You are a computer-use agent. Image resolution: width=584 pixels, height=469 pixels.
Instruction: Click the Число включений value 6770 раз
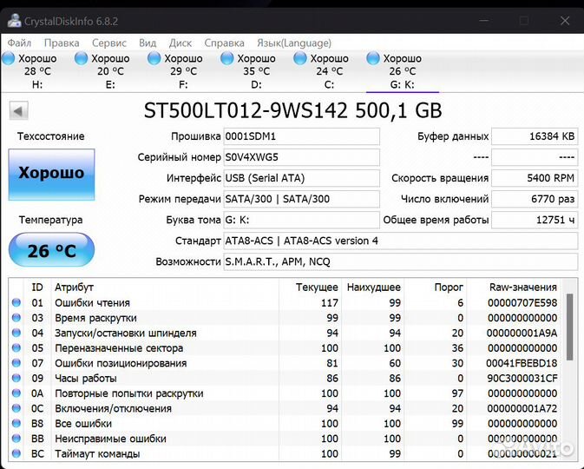click(535, 199)
